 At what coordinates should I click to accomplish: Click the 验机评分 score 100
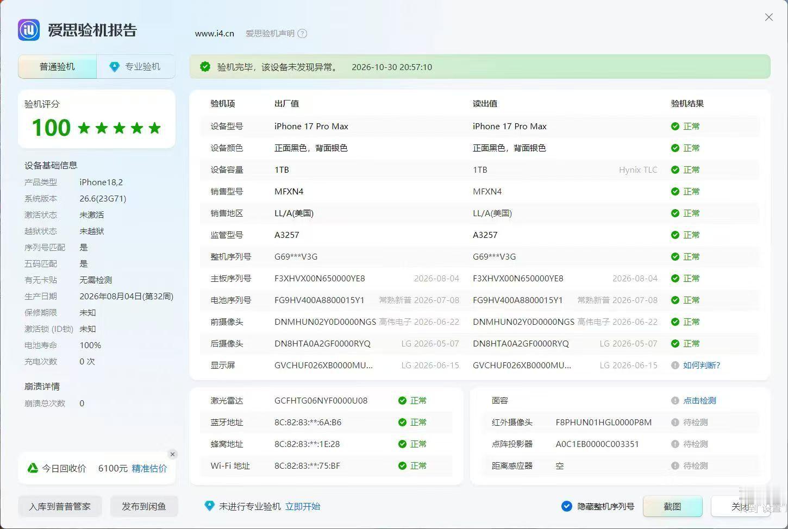51,128
